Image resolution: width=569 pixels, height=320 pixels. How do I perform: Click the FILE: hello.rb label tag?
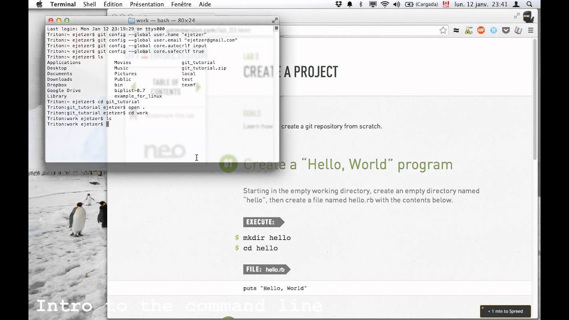pyautogui.click(x=267, y=269)
